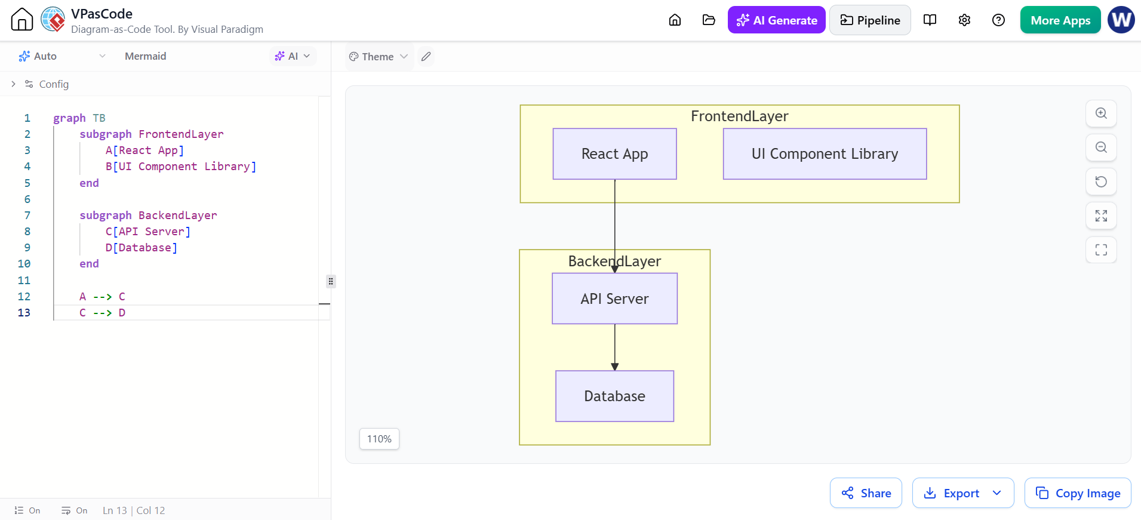Click the large home icon at top-left
1141x520 pixels.
[22, 20]
